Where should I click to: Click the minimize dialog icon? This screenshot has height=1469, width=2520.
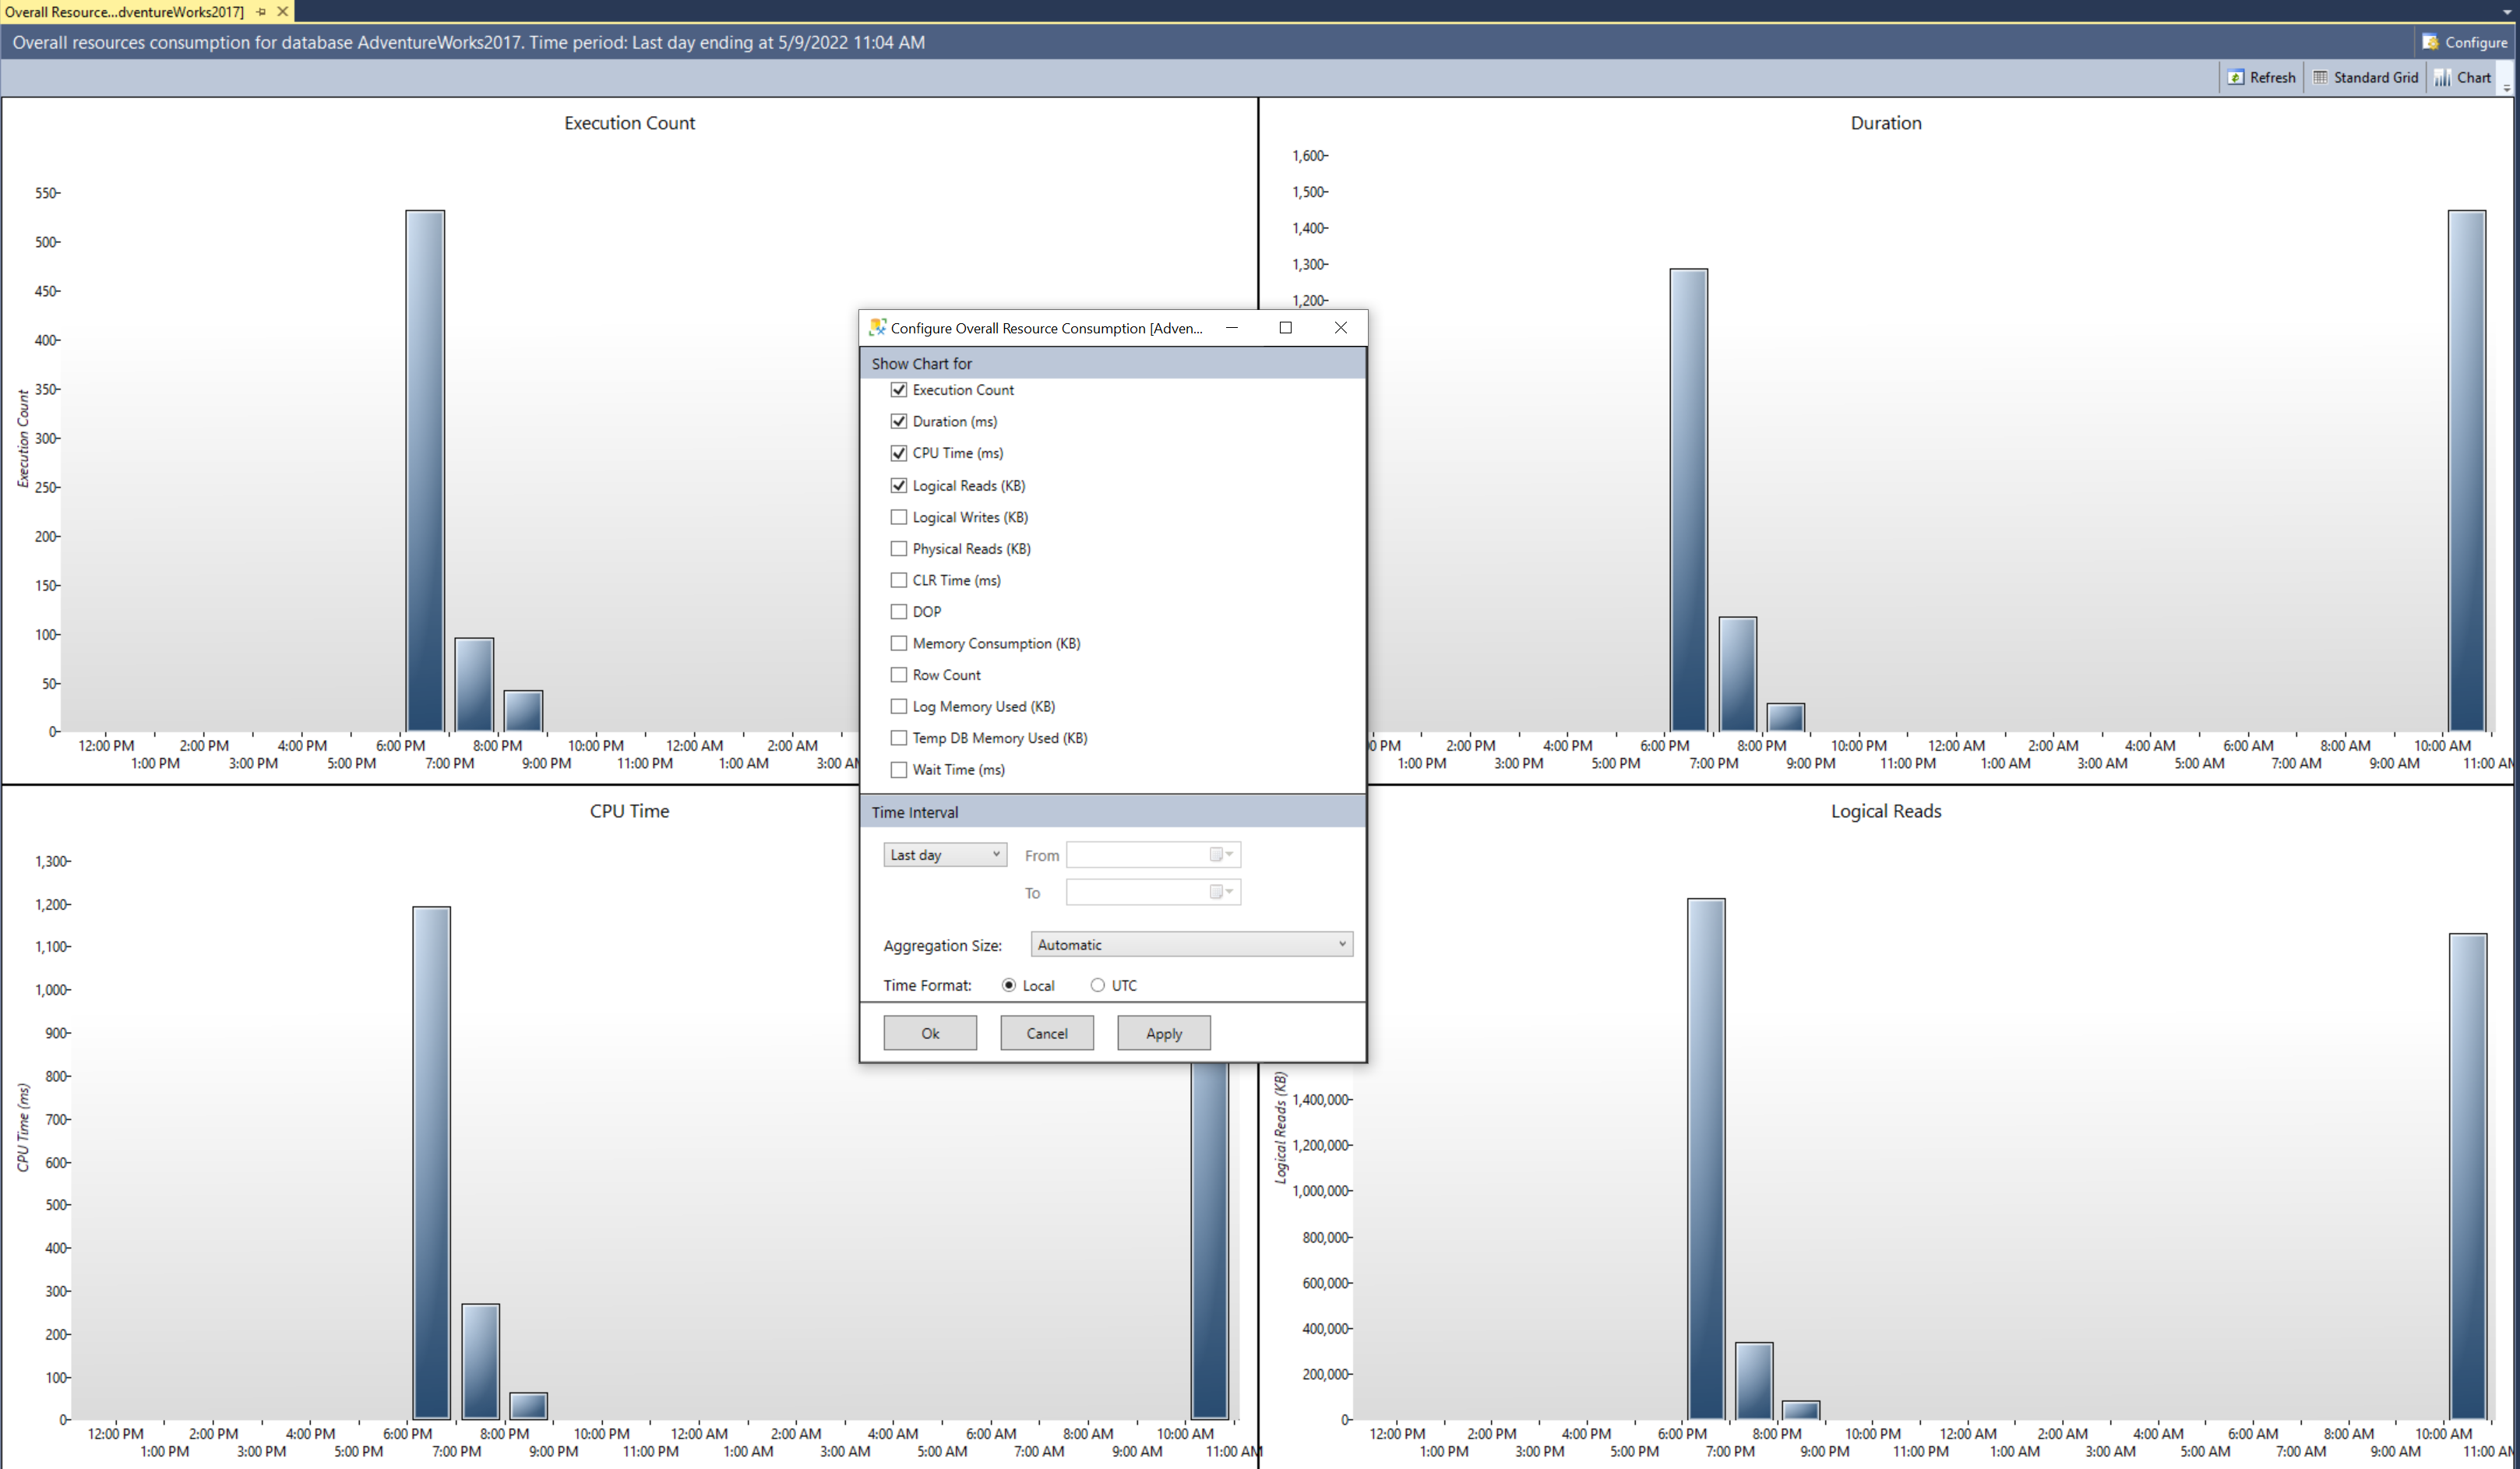tap(1231, 327)
